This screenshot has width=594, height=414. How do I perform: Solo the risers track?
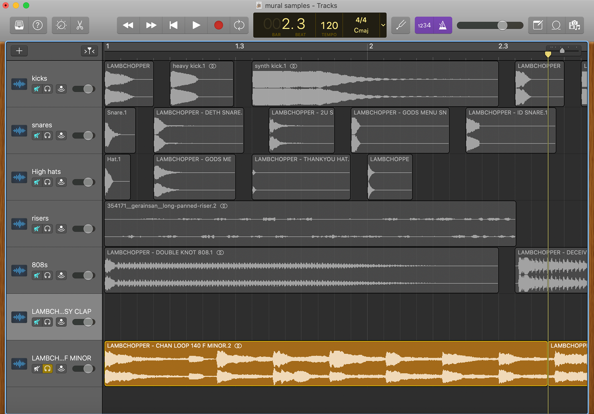point(47,229)
